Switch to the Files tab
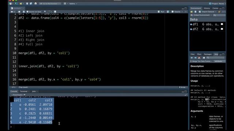The image size is (234, 131). [193, 54]
